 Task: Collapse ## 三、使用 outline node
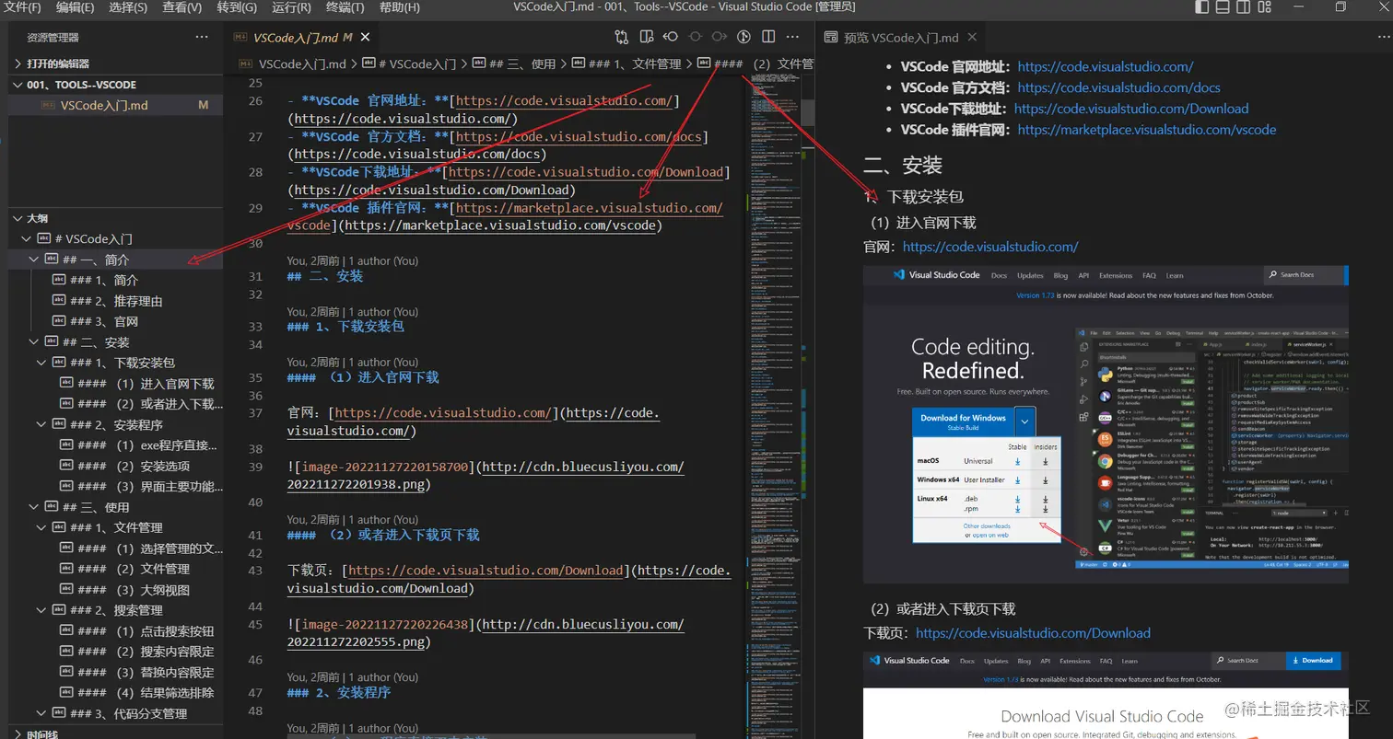[34, 507]
